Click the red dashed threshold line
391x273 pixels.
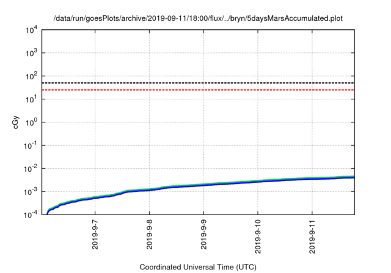[198, 90]
